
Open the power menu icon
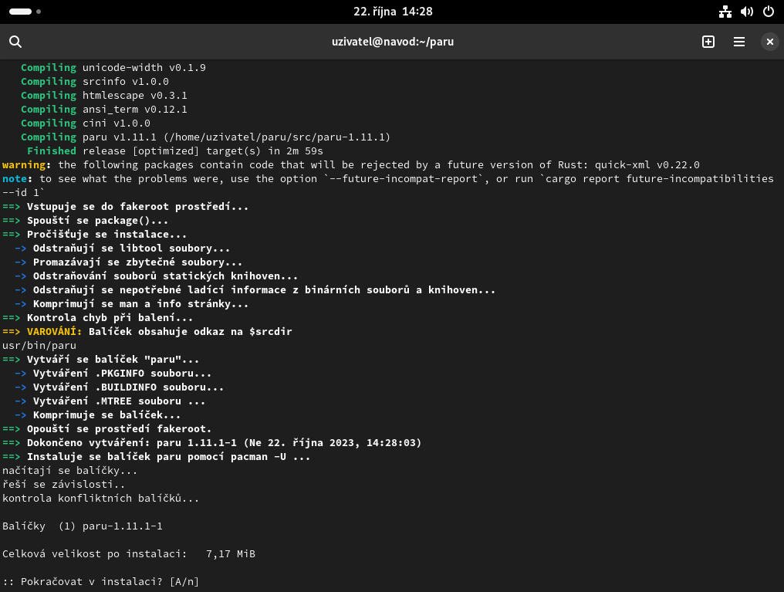click(x=768, y=12)
